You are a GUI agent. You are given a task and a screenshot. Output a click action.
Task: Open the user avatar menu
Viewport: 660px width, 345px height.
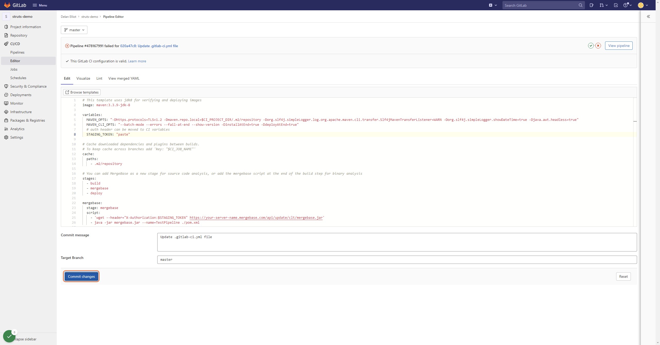(643, 5)
